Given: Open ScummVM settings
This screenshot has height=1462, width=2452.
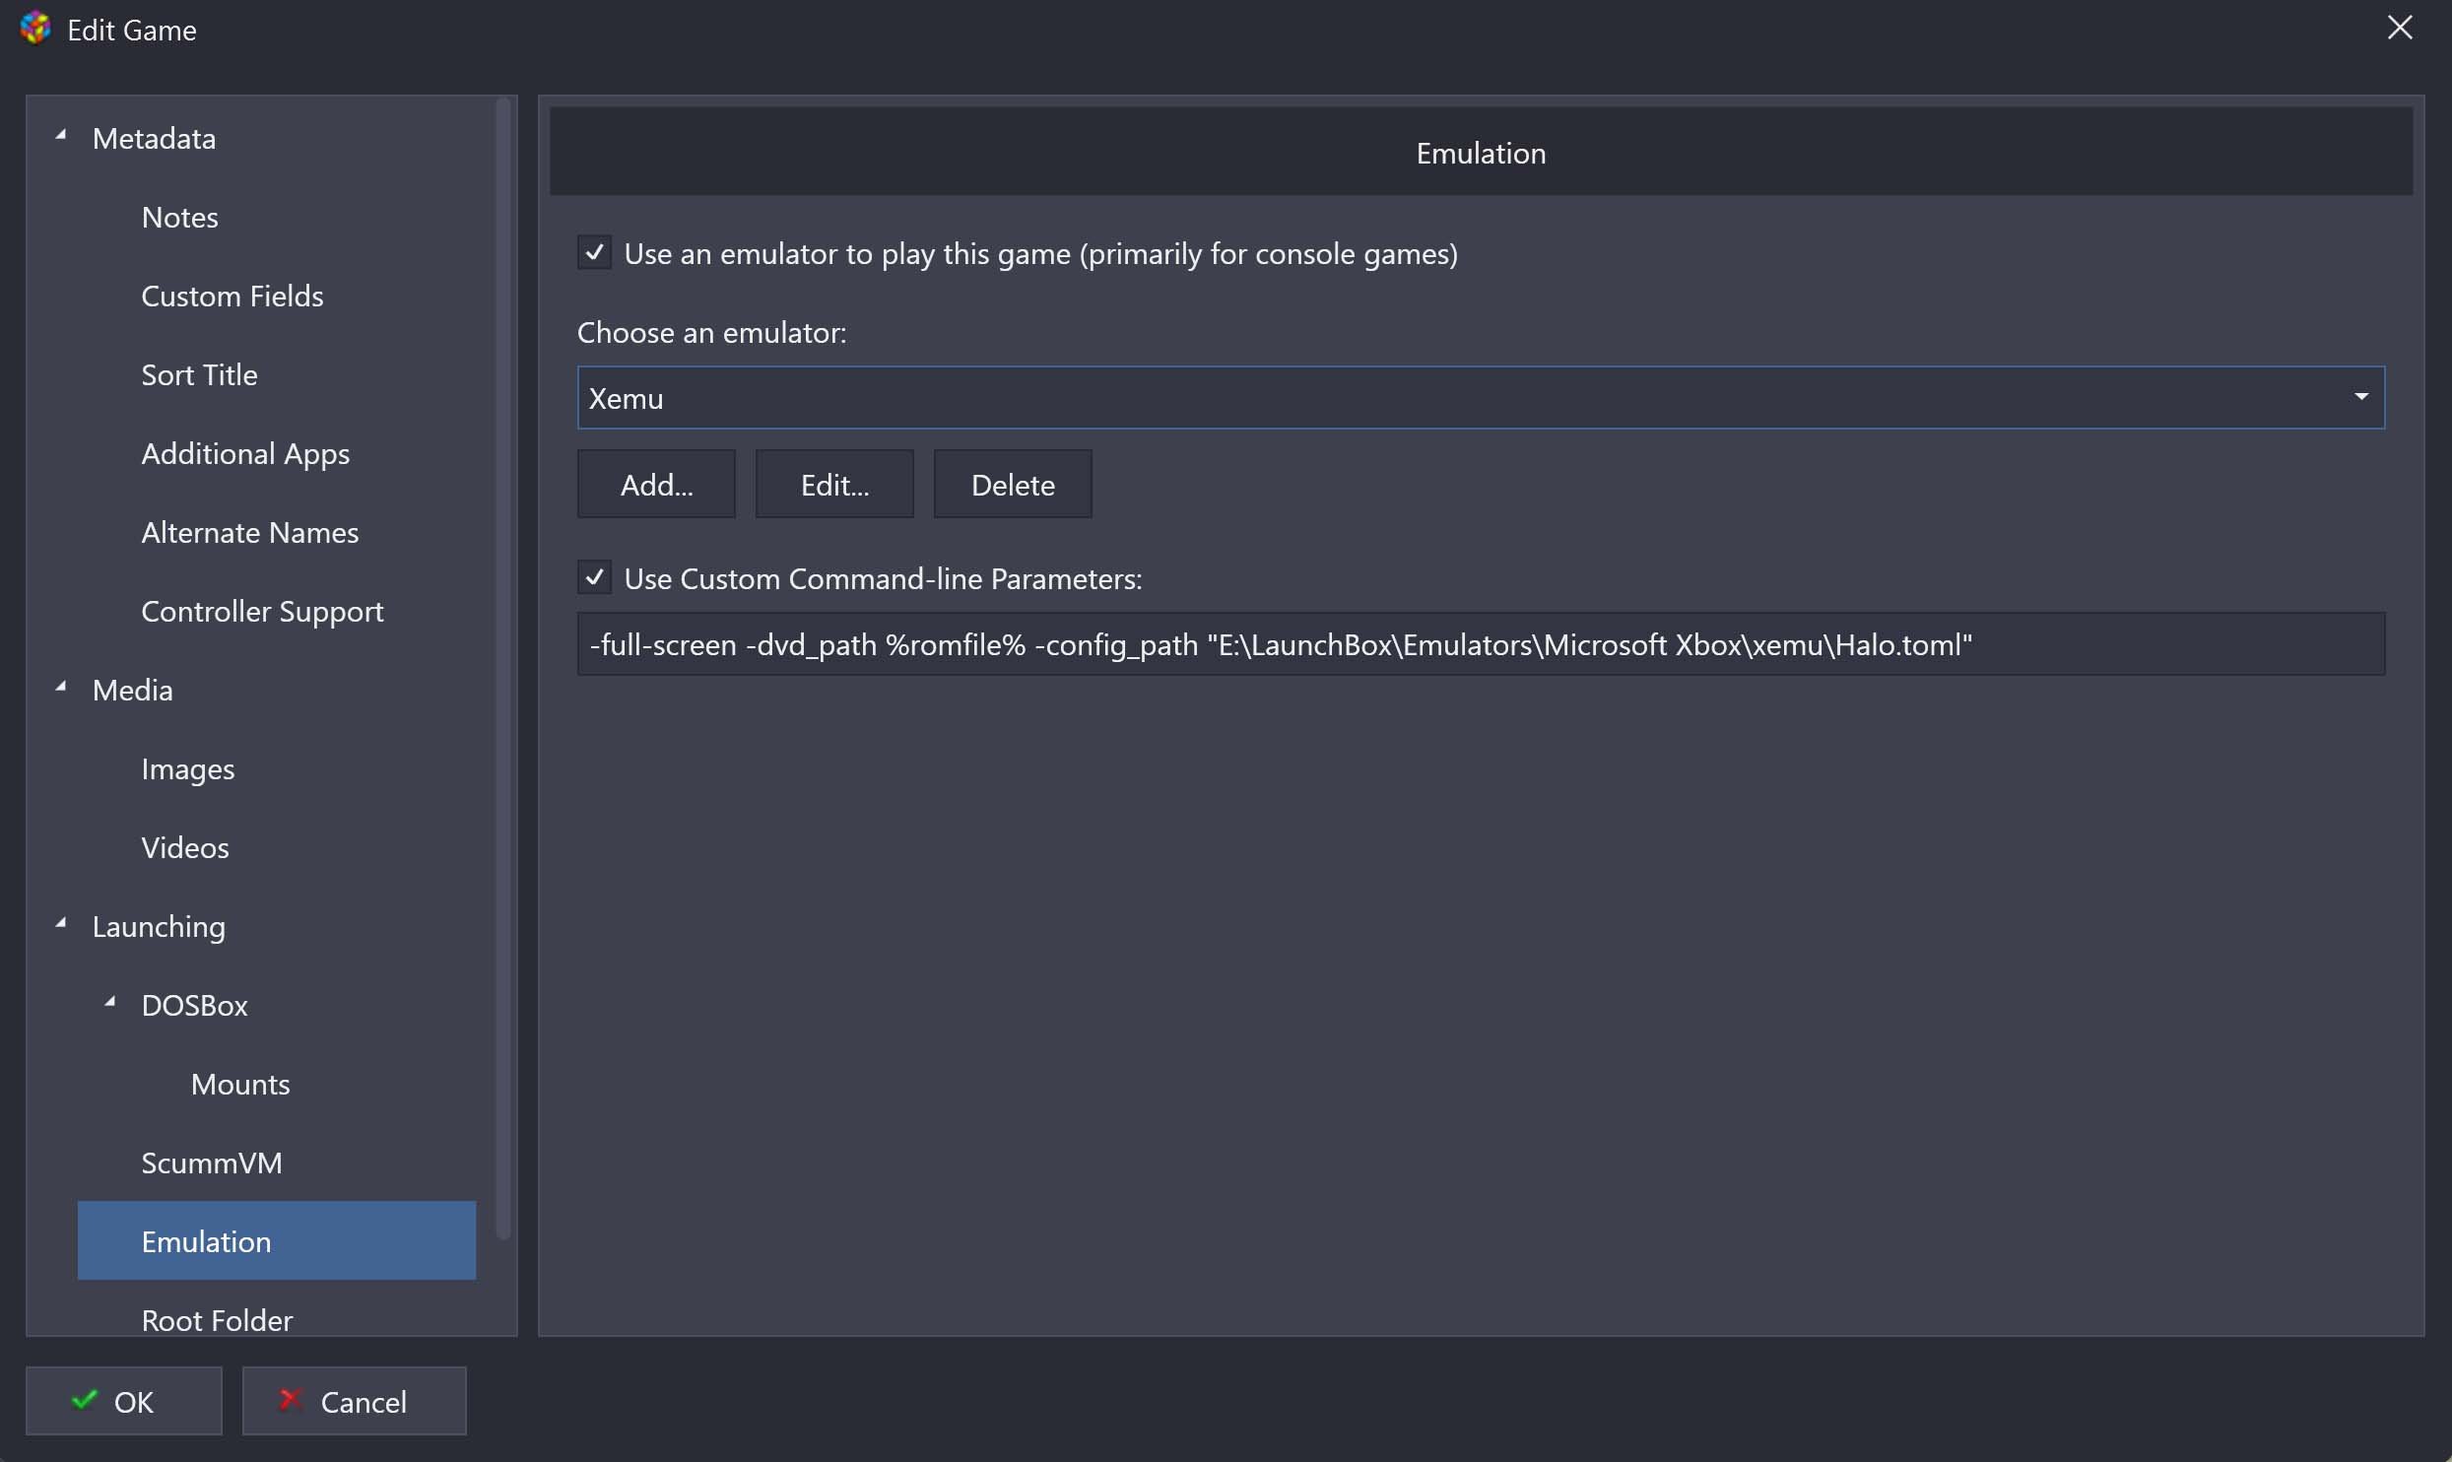Looking at the screenshot, I should 212,1163.
